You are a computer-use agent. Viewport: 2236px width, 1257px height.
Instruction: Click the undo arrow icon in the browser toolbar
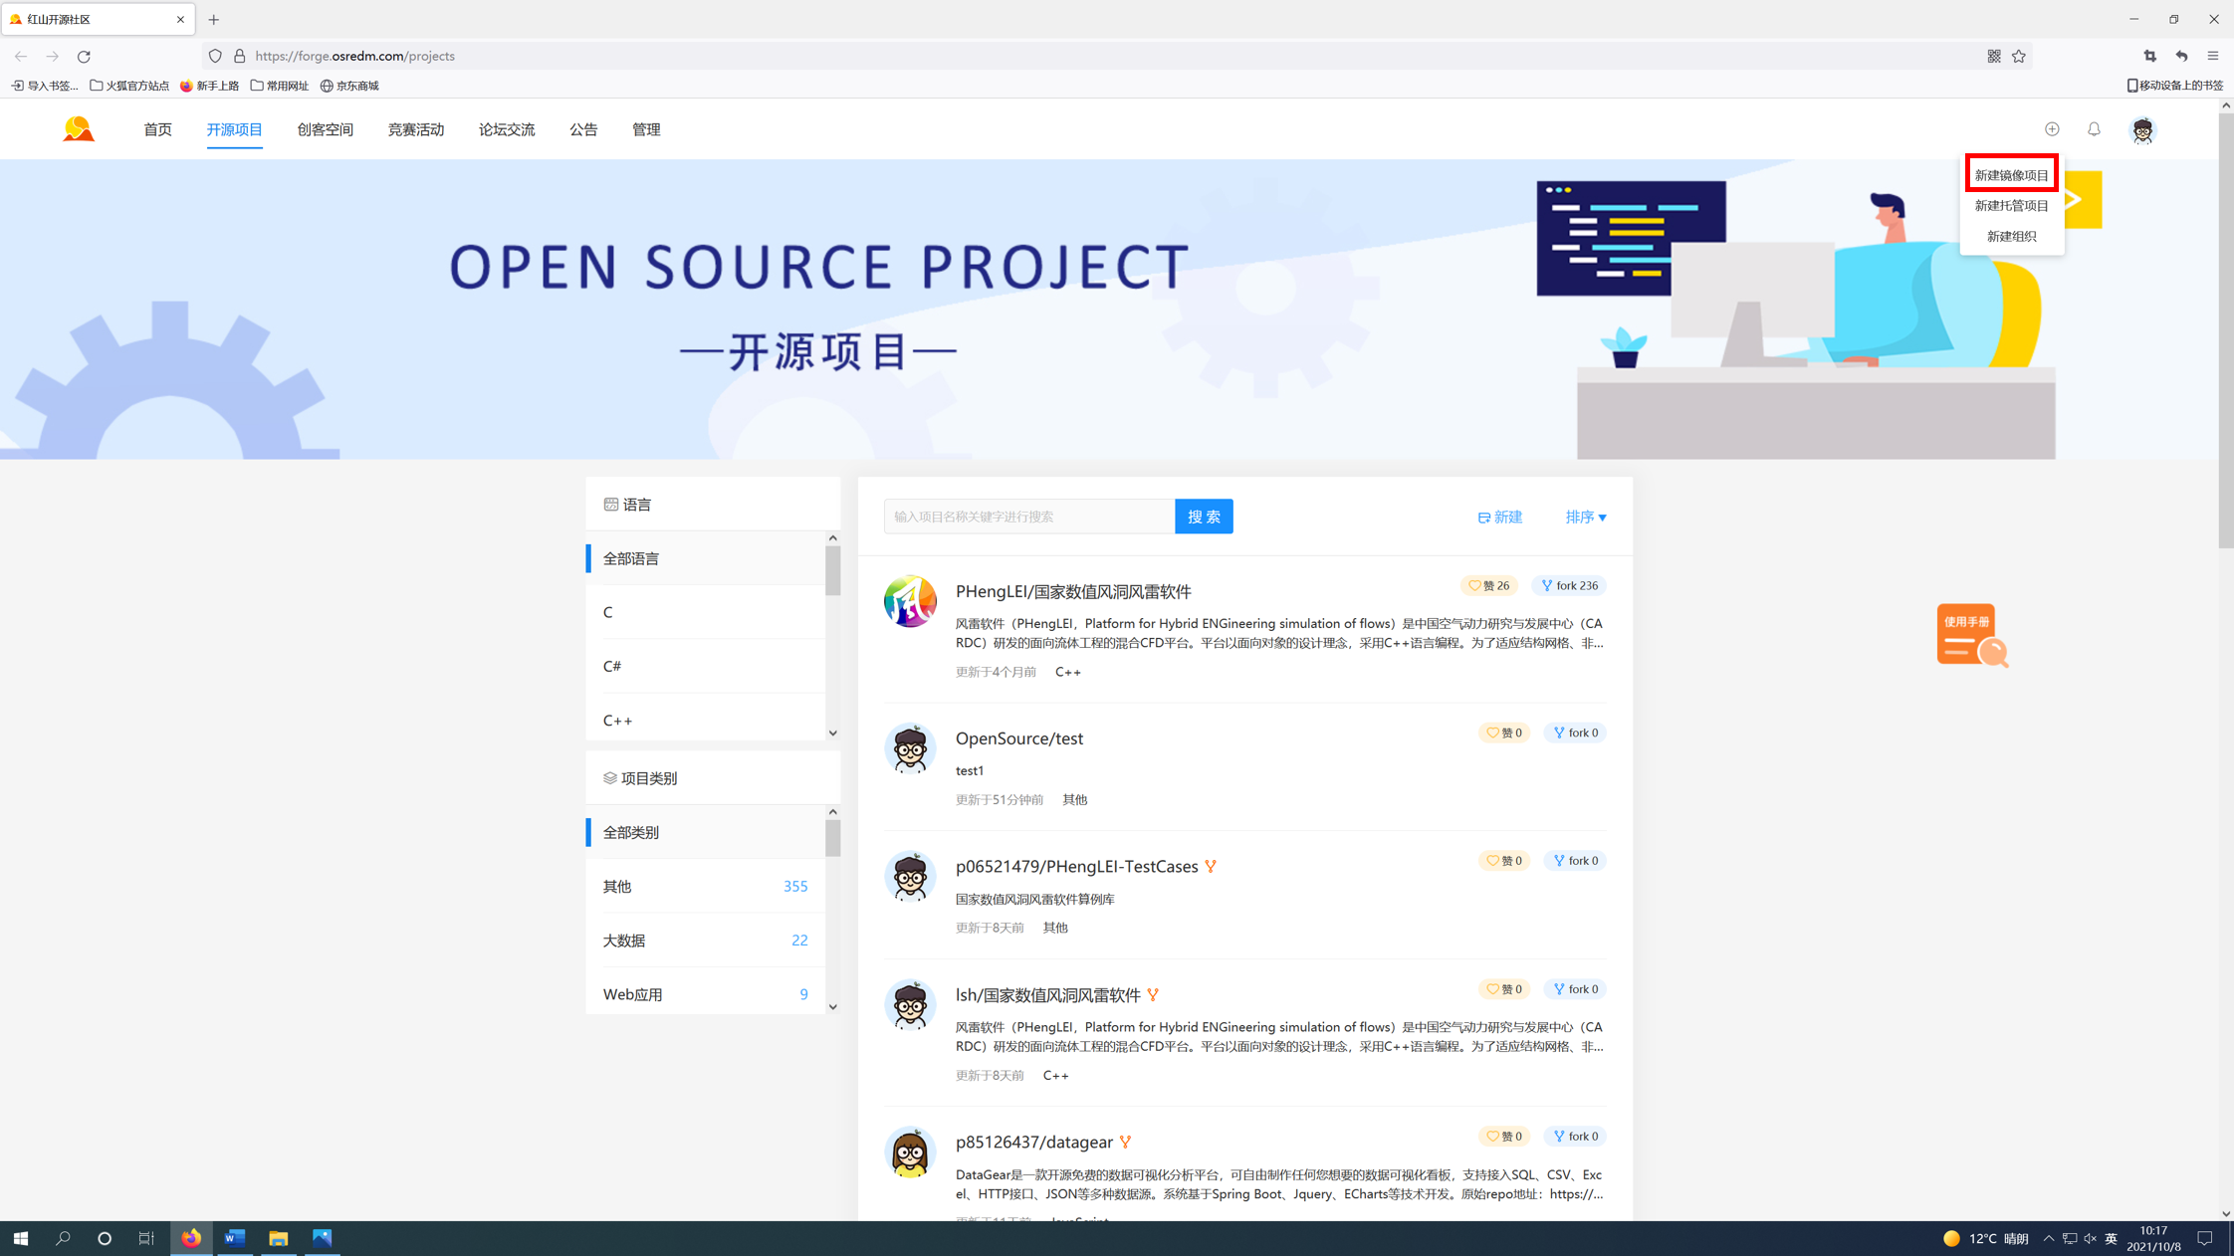(2181, 57)
